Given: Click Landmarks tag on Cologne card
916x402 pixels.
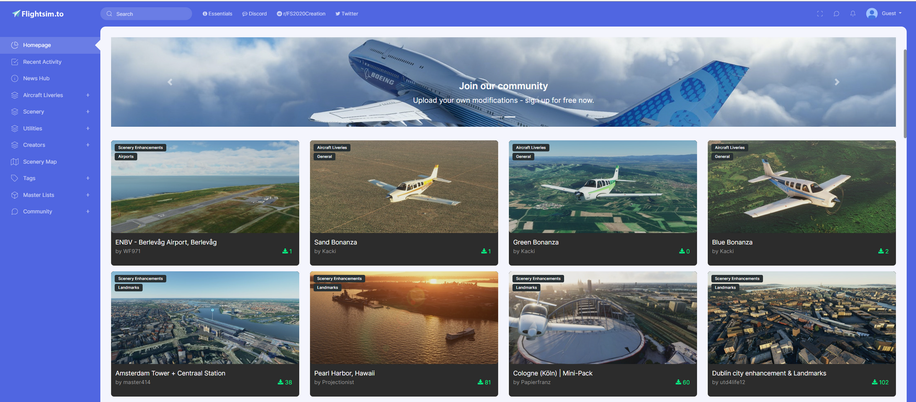Looking at the screenshot, I should (526, 288).
